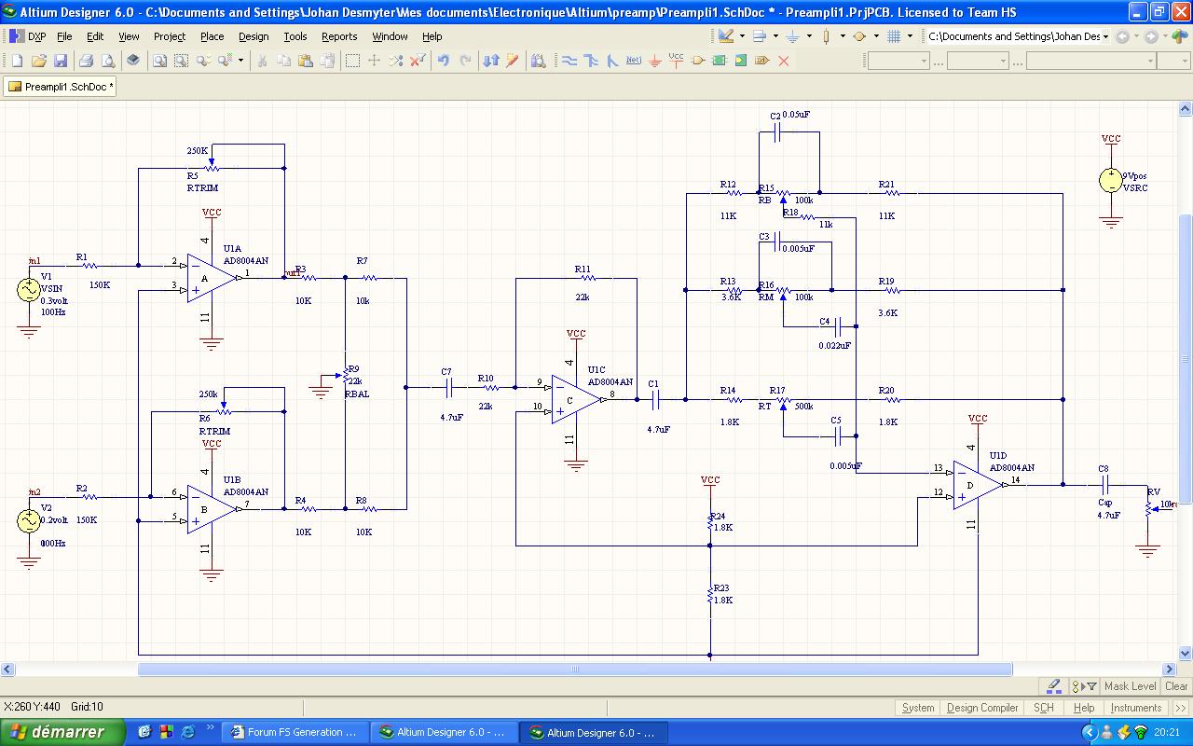Select the move objects crosshair tool
The width and height of the screenshot is (1193, 746).
(x=374, y=61)
